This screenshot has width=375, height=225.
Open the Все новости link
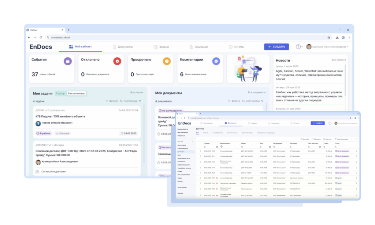[x=338, y=60]
